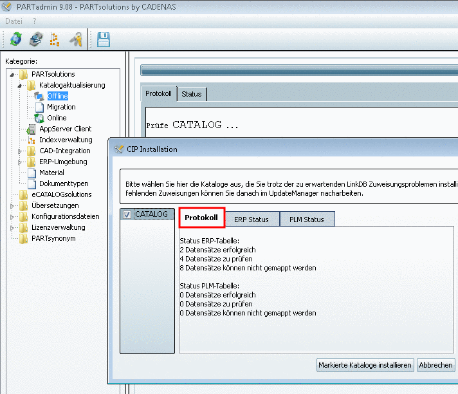Click the Kategorie: label
Image resolution: width=458 pixels, height=394 pixels.
[21, 61]
